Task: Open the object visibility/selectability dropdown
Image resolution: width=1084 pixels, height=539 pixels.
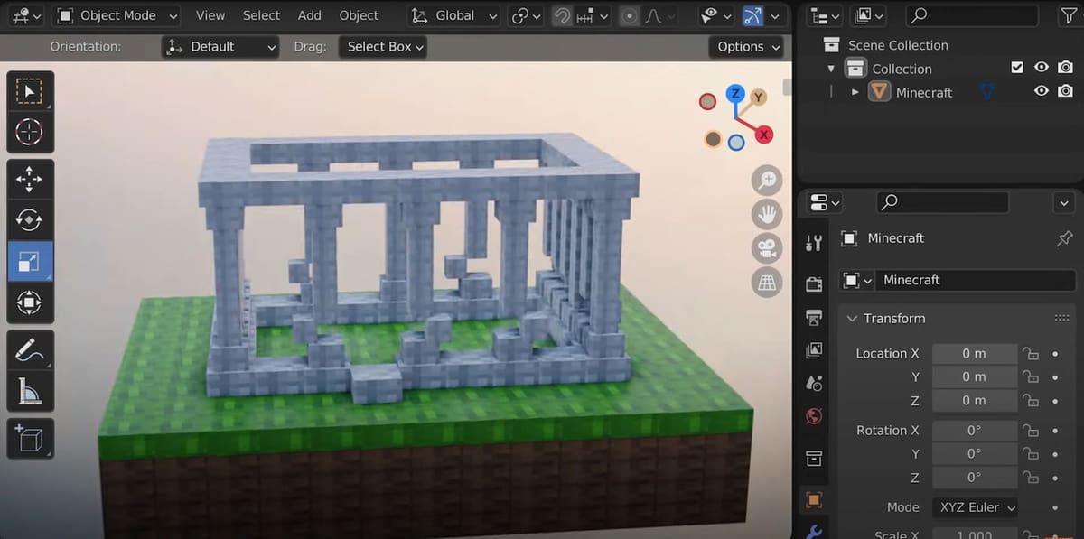Action: point(716,15)
